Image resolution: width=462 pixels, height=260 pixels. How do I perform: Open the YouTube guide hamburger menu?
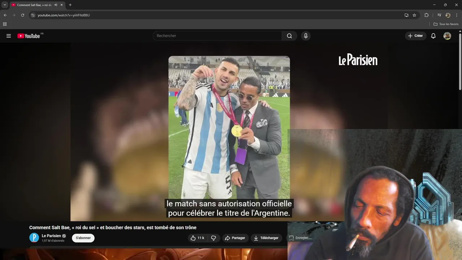pyautogui.click(x=9, y=36)
